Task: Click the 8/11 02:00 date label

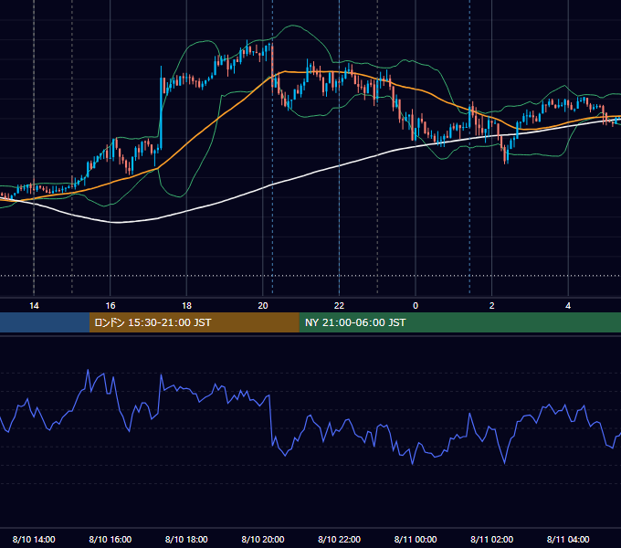Action: point(492,539)
